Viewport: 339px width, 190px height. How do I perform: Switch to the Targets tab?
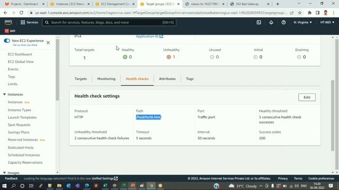coord(81,79)
